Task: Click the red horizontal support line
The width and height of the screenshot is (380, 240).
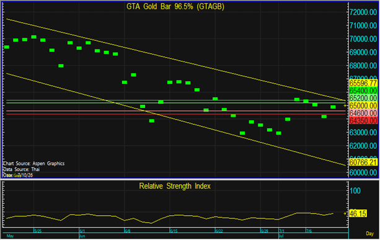Action: click(x=175, y=114)
